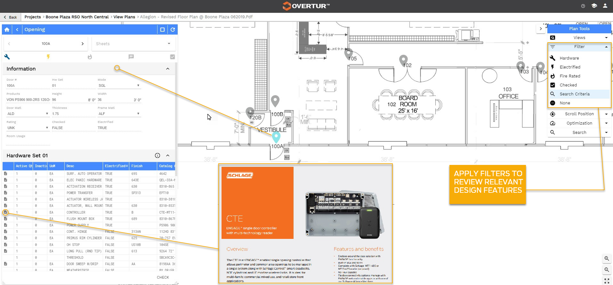The width and height of the screenshot is (613, 285).
Task: Collapse the Information section
Action: [168, 69]
